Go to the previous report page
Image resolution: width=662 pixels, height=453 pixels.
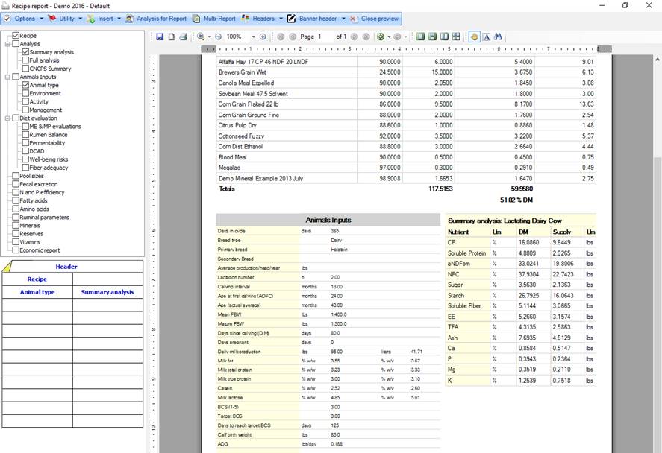coord(293,37)
